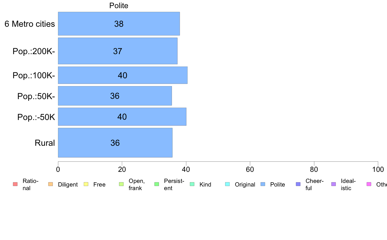Select the Pop.:50K- bar showing 36
The image size is (387, 240).
point(115,96)
